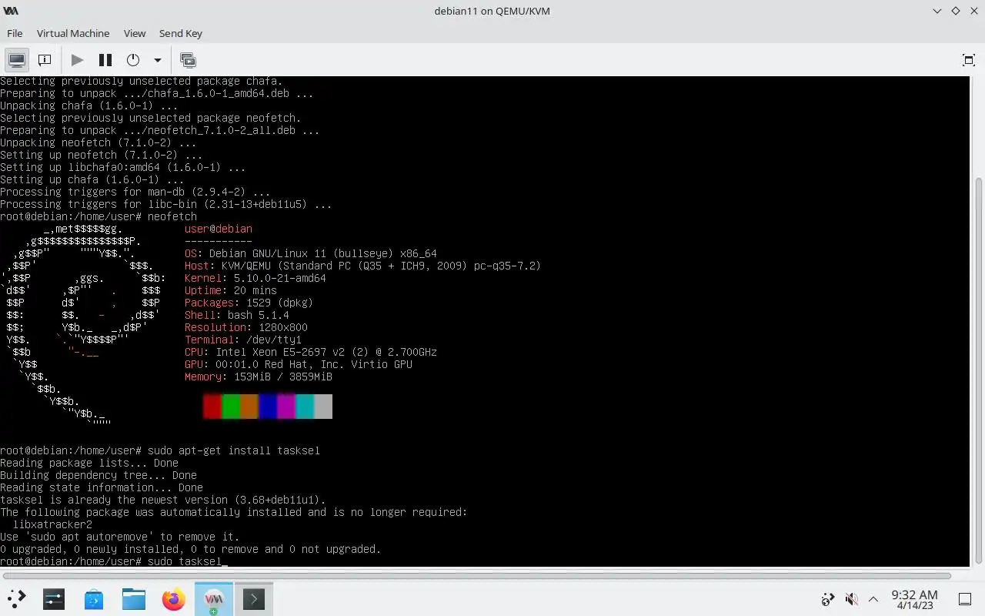The height and width of the screenshot is (616, 985).
Task: Open Discover software center in taskbar
Action: pyautogui.click(x=94, y=598)
